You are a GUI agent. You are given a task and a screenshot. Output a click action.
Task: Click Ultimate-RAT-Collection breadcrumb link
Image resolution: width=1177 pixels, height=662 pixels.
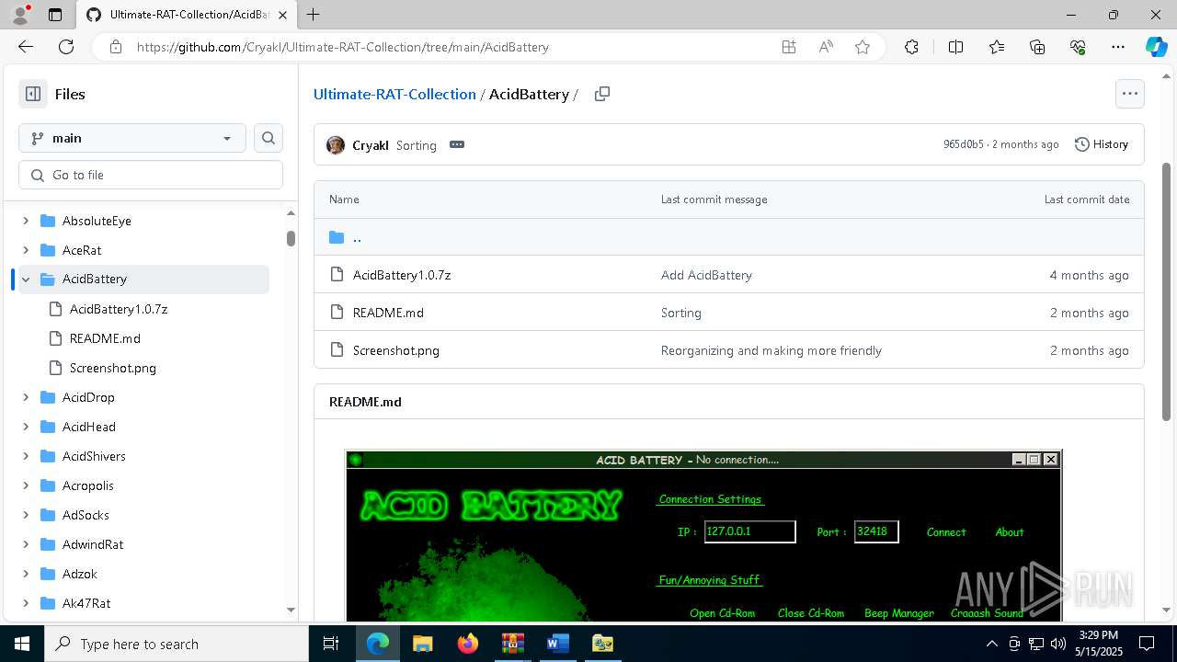click(394, 94)
